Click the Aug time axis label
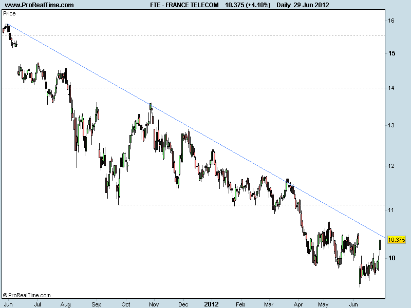Image resolution: width=411 pixels, height=308 pixels. pyautogui.click(x=66, y=304)
